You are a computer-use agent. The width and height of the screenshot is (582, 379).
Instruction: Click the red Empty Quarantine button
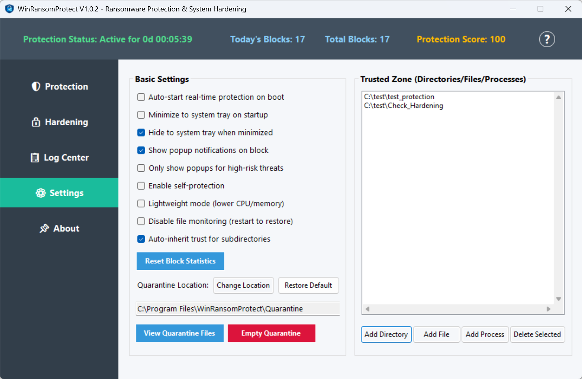(271, 333)
